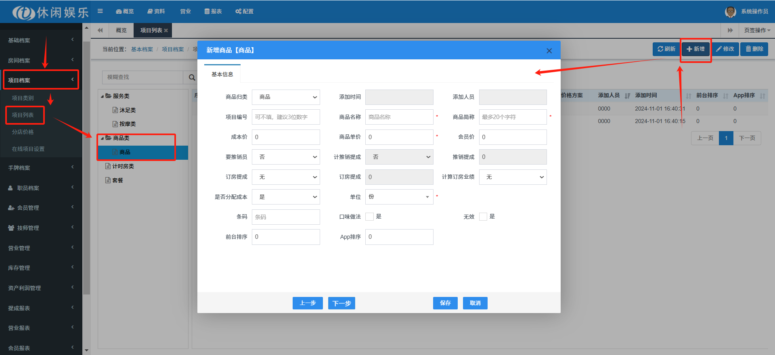Collapse the 服务类 tree node
This screenshot has width=775, height=355.
[103, 96]
